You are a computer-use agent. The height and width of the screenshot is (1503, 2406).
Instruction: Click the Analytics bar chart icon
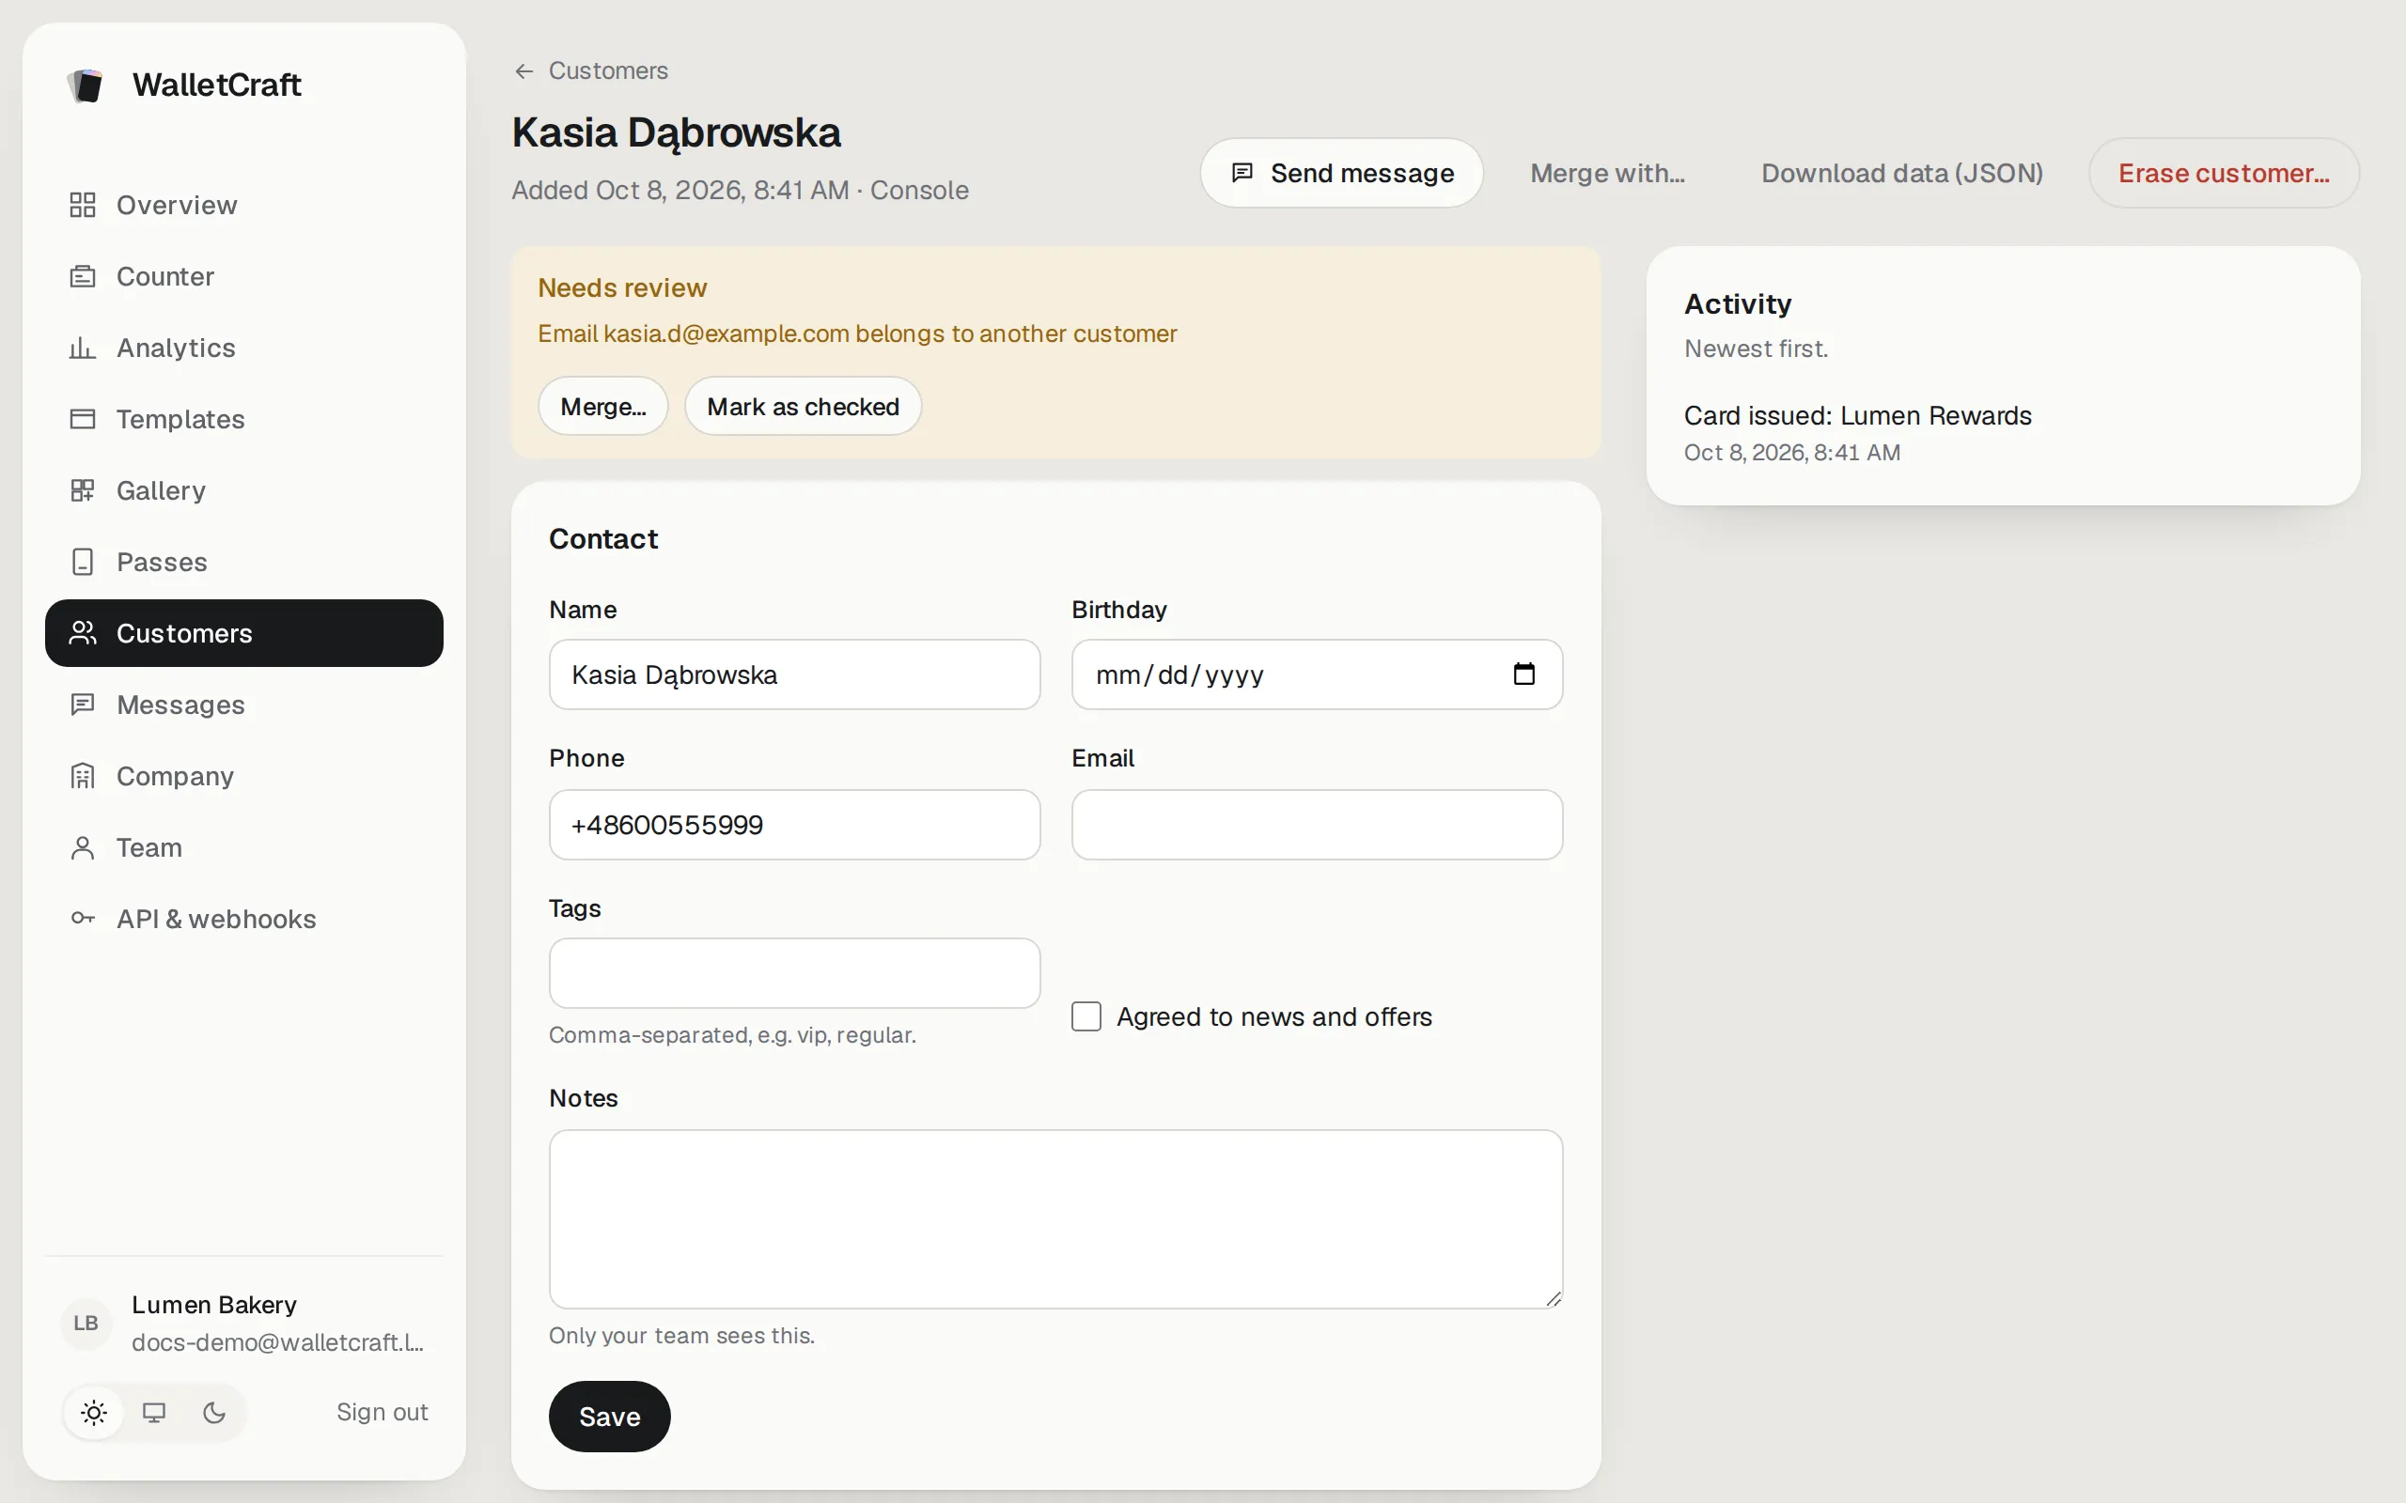pos(83,348)
